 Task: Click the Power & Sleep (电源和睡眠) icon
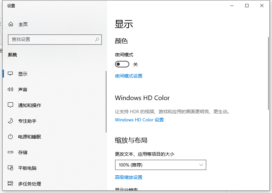coord(11,137)
